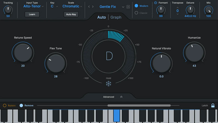
Task: Click the Transpose down arrow
Action: pos(177,14)
